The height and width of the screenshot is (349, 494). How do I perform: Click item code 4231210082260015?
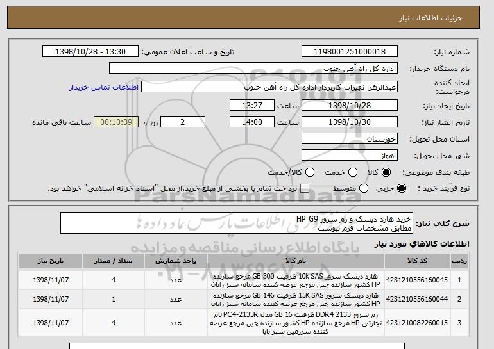tap(417, 323)
